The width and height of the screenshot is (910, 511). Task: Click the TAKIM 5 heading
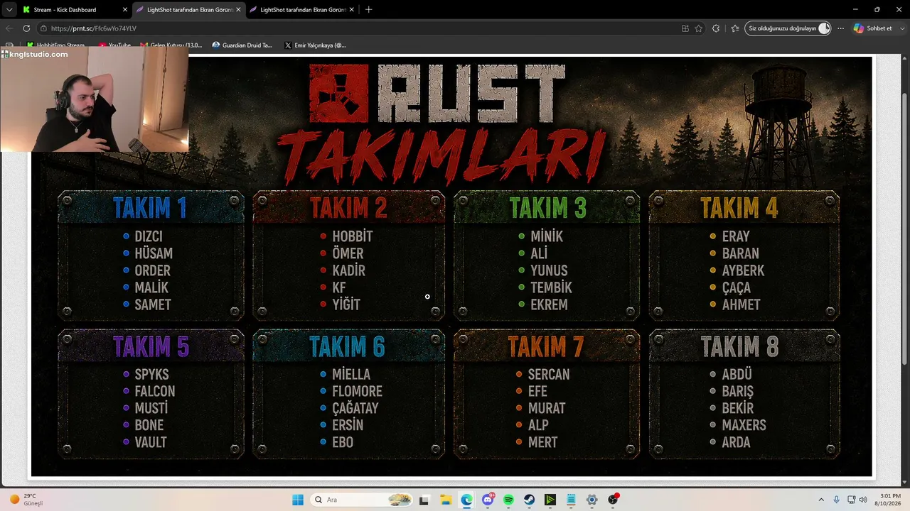pyautogui.click(x=151, y=346)
